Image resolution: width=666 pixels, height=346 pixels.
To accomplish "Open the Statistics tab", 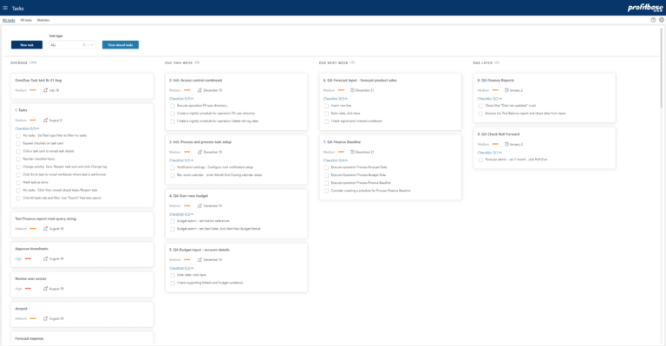I will pos(42,20).
